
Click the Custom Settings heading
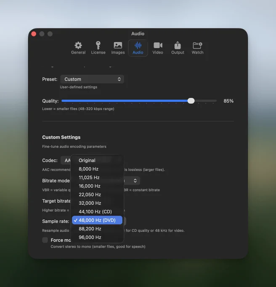(61, 137)
